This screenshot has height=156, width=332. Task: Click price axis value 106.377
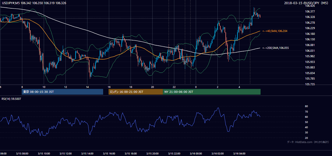tap(310, 11)
